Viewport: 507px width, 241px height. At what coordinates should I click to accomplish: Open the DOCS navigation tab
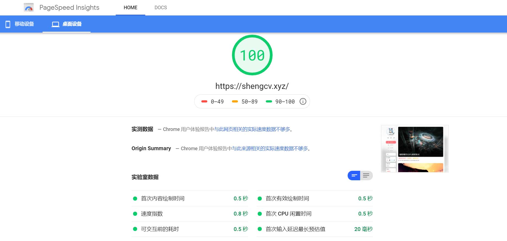[x=161, y=8]
